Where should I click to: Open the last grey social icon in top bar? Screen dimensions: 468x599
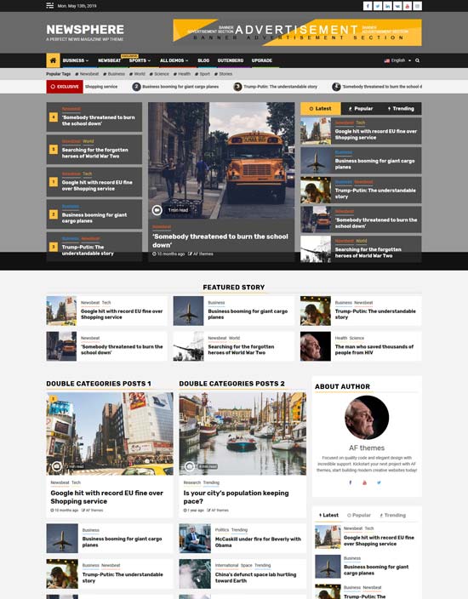[x=418, y=6]
